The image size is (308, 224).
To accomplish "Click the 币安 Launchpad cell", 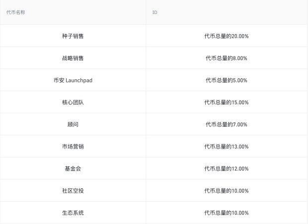I will click(73, 80).
